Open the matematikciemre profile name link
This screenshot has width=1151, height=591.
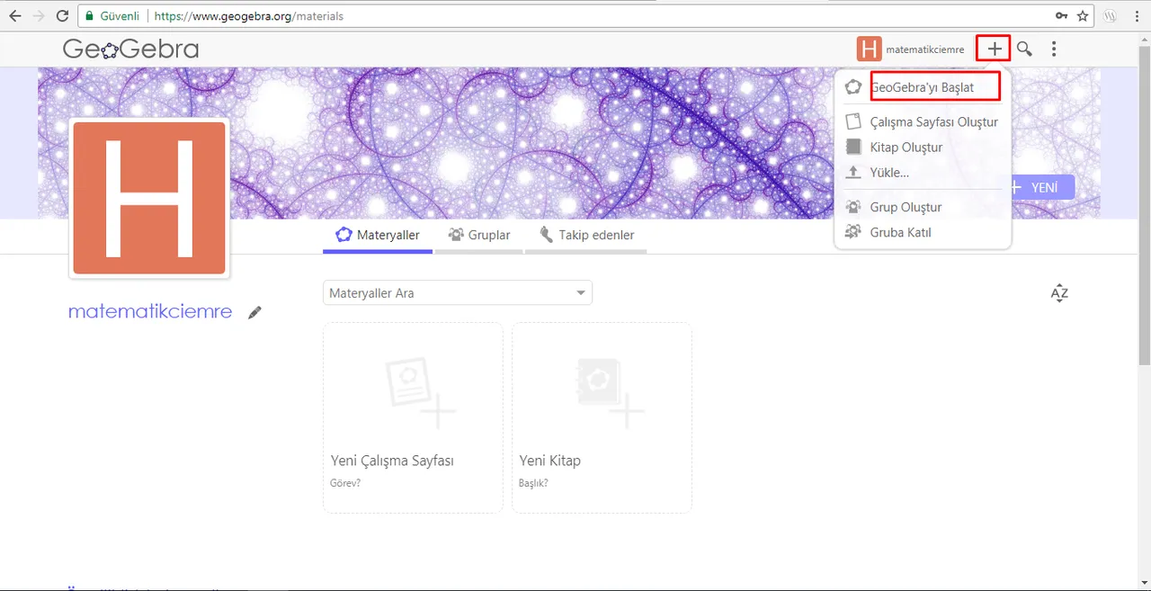pos(150,312)
